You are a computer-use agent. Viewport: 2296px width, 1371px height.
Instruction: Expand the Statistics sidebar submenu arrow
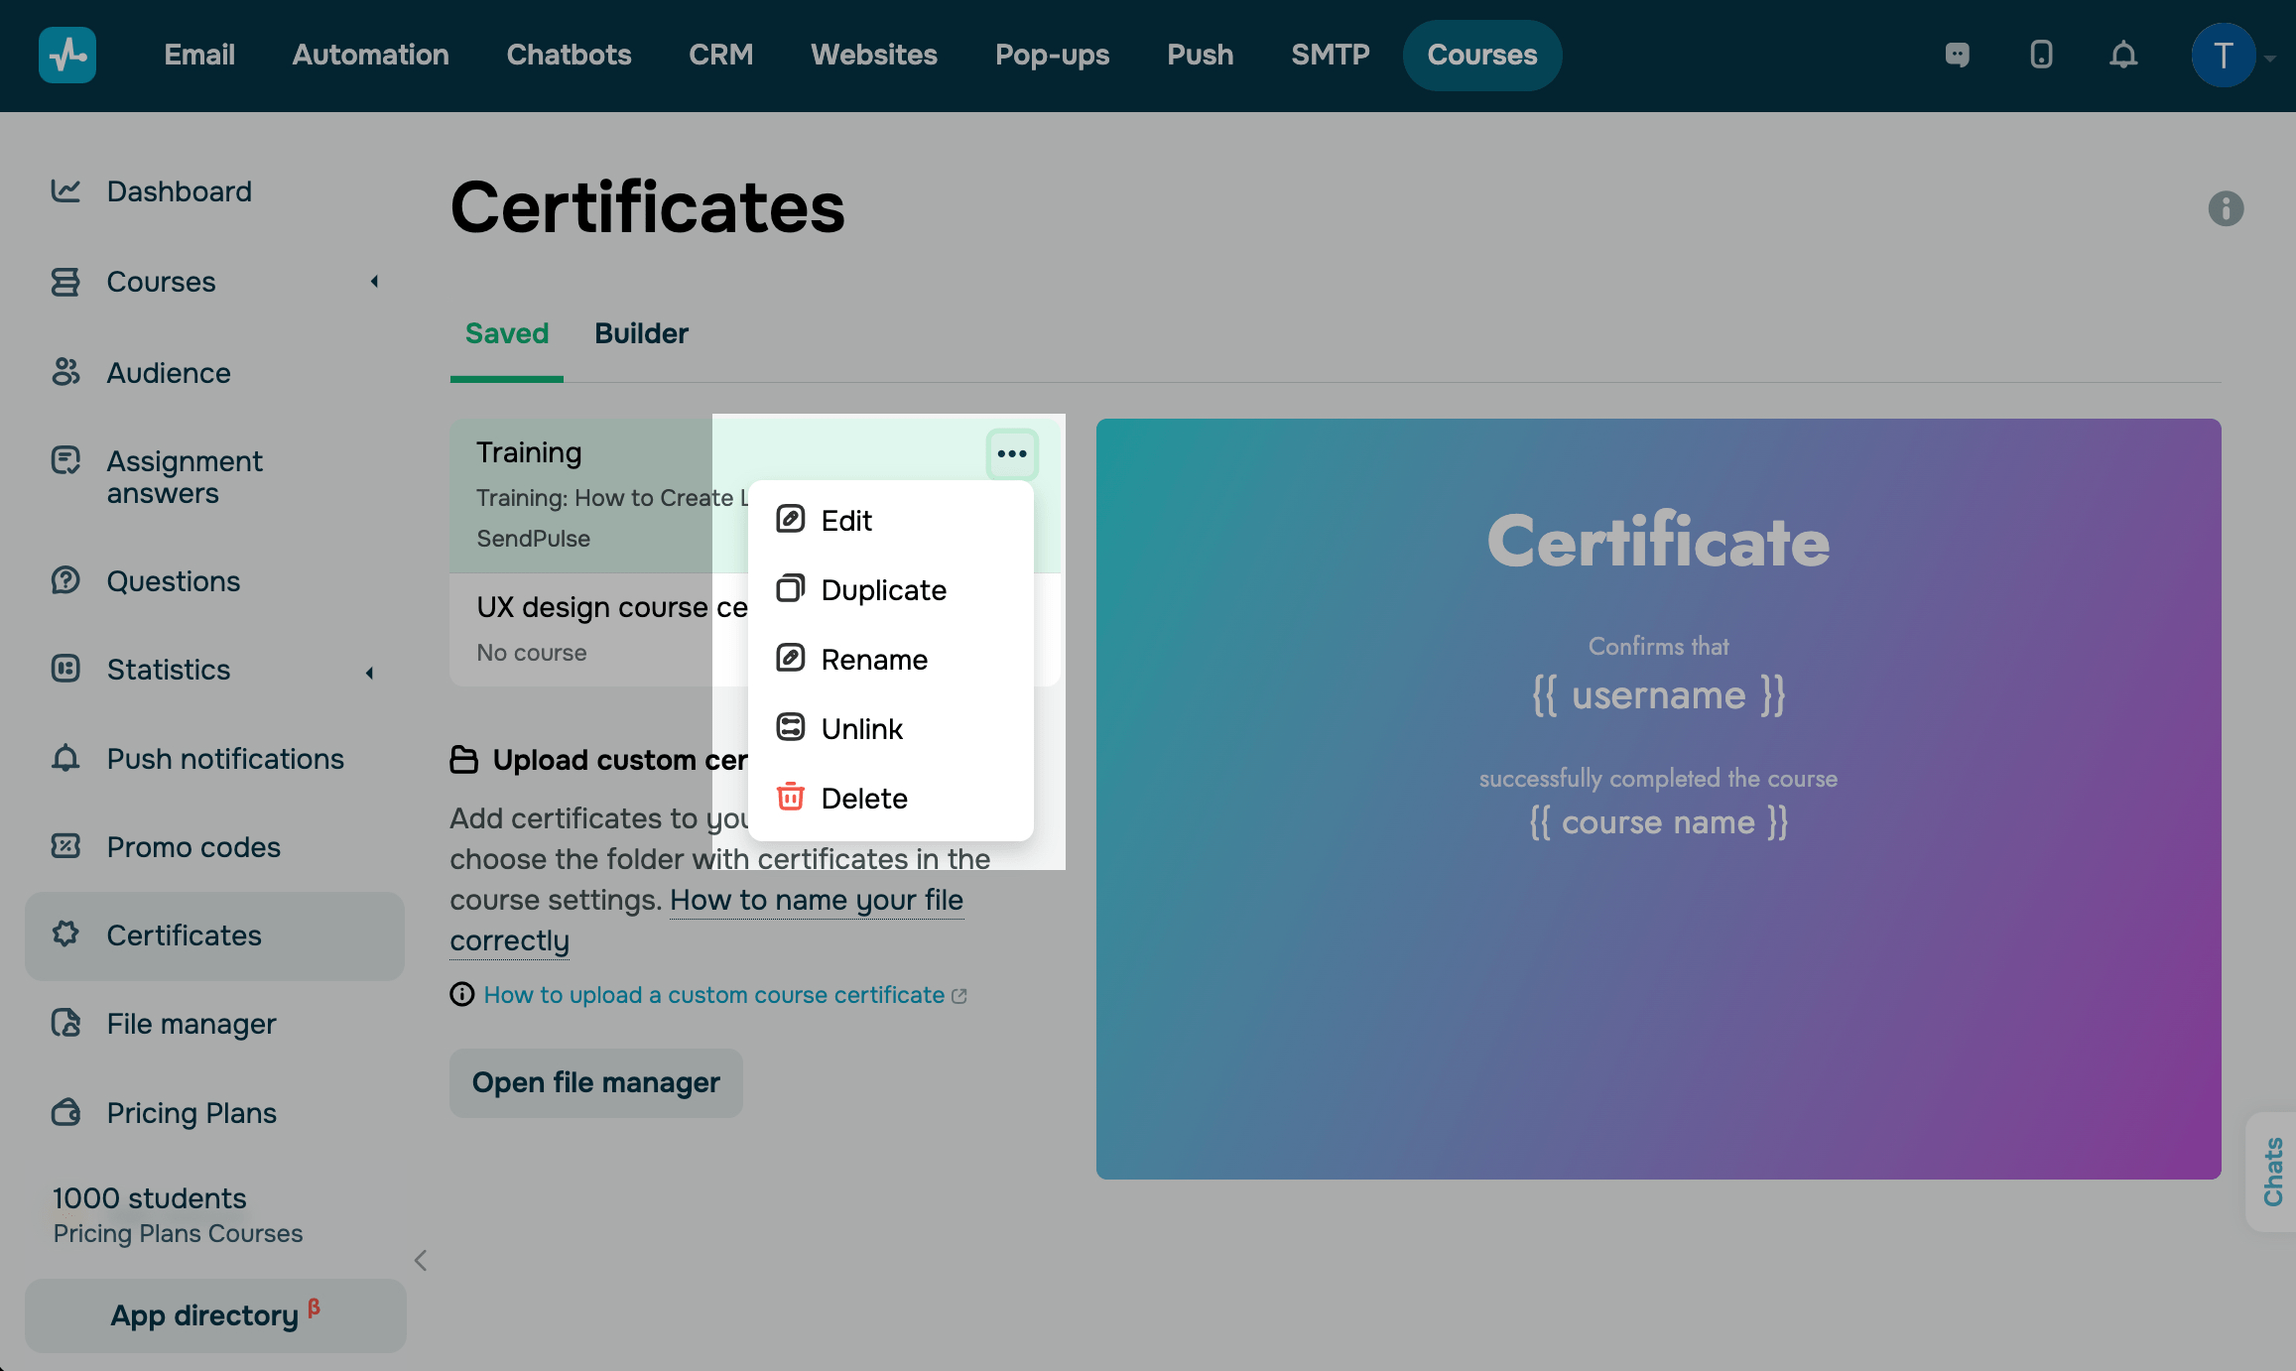pos(370,673)
